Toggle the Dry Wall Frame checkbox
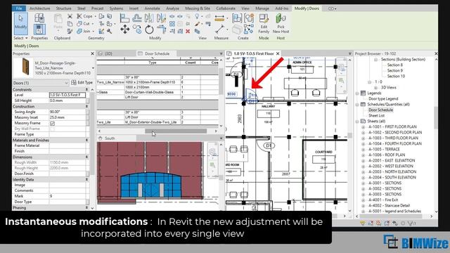This screenshot has height=253, width=450. point(52,129)
